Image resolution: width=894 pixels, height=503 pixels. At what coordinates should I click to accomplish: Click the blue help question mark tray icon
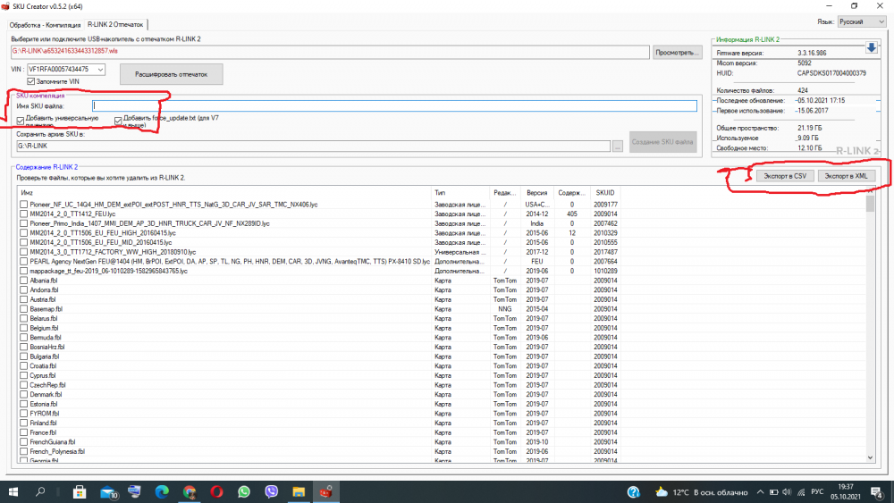coord(634,491)
